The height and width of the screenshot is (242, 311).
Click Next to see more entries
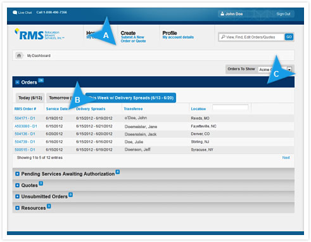[x=286, y=158]
